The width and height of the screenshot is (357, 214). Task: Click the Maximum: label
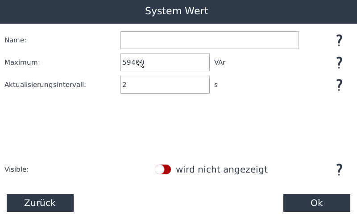(x=22, y=62)
